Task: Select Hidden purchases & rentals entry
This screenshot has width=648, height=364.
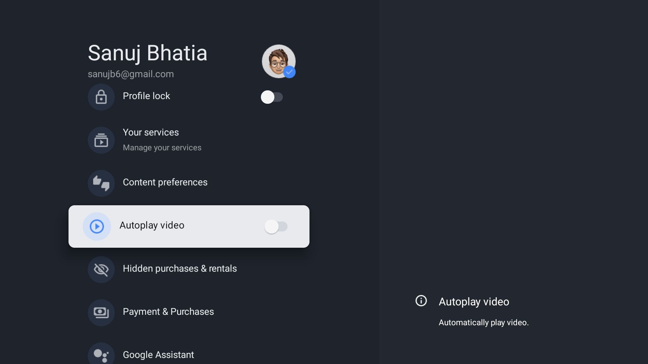Action: tap(180, 269)
